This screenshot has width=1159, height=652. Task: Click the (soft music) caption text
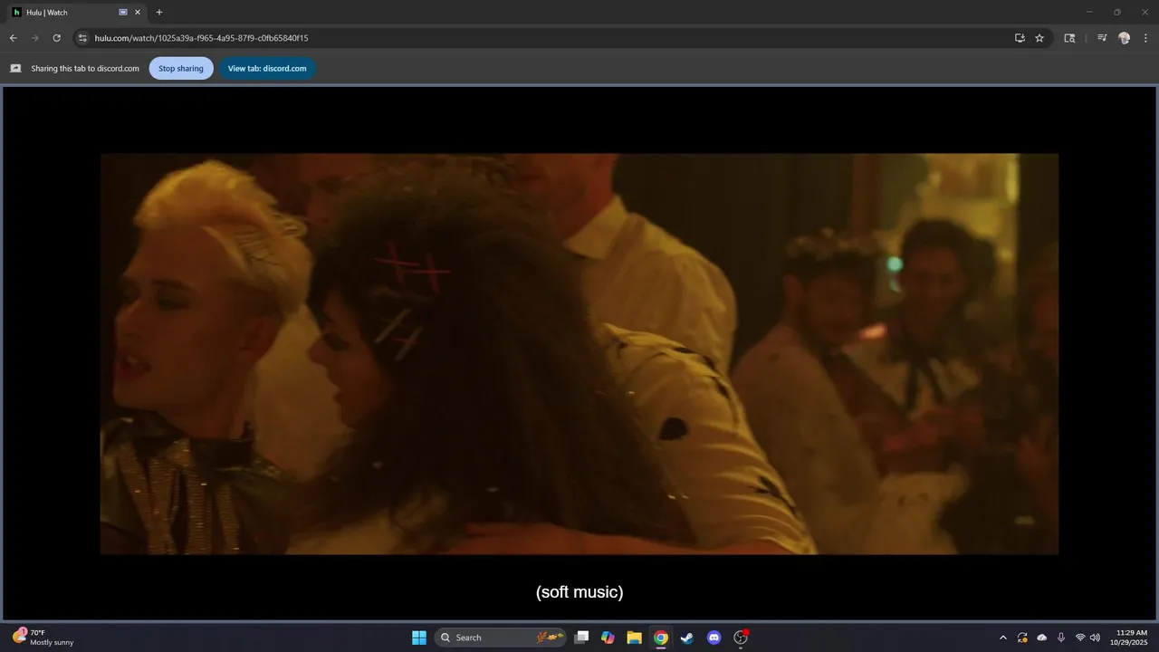[579, 592]
